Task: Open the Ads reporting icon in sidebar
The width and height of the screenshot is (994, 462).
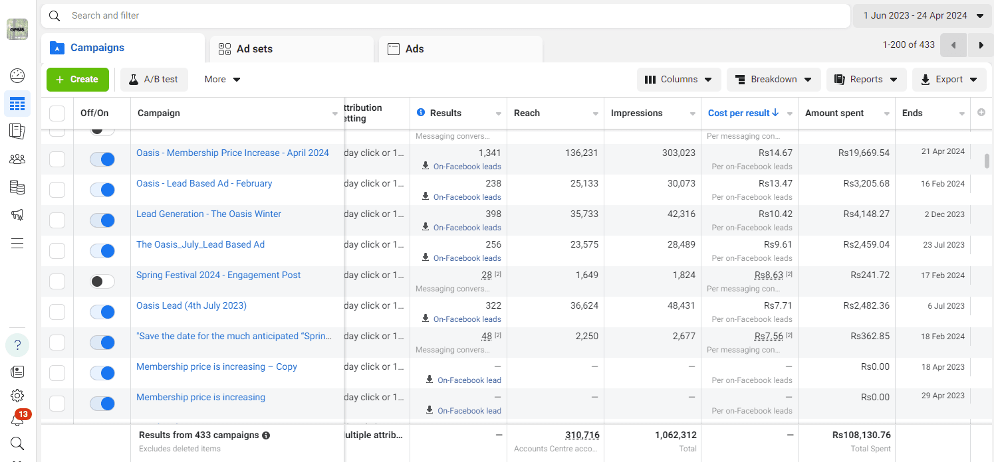Action: pos(17,131)
